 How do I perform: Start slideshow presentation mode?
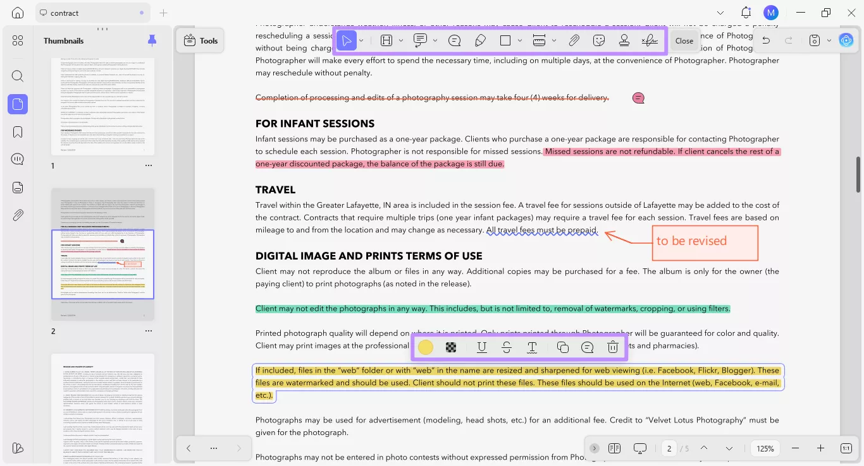click(640, 448)
